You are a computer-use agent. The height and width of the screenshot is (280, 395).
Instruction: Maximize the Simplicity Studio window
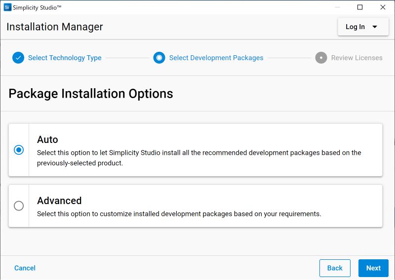(360, 7)
